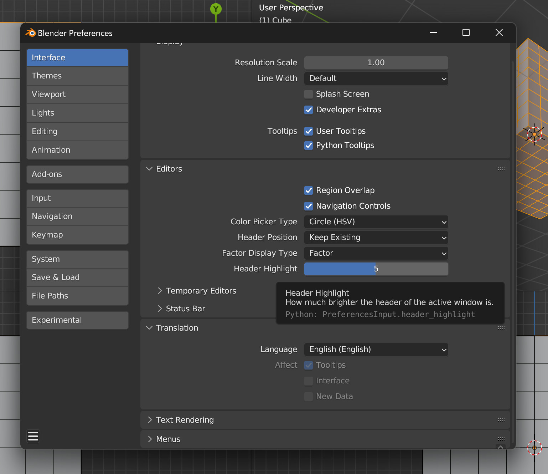The width and height of the screenshot is (548, 474).
Task: Switch to the Themes tab
Action: pyautogui.click(x=77, y=76)
